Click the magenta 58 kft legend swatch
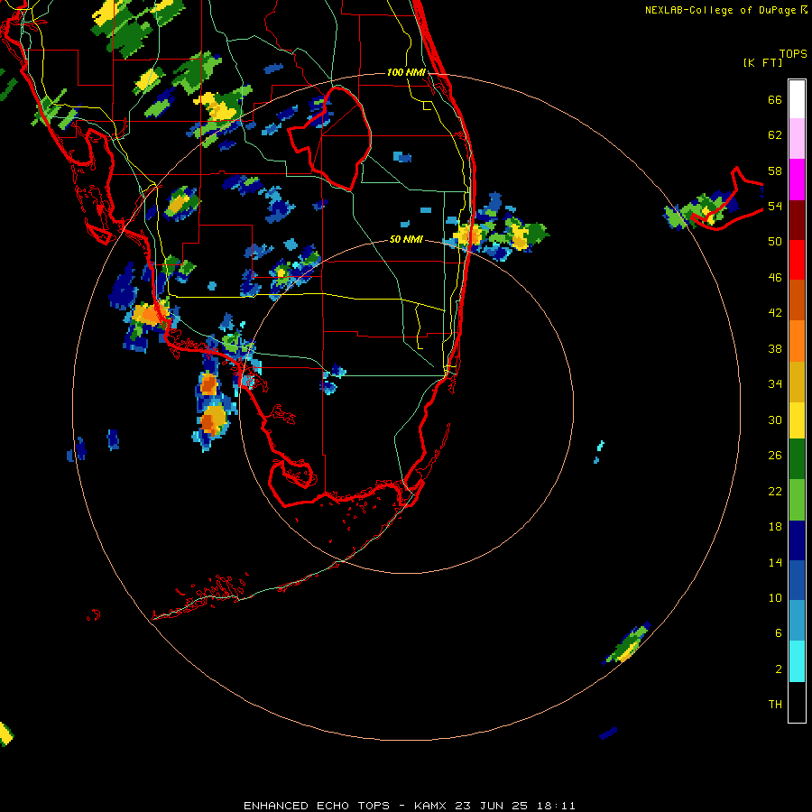Viewport: 812px width, 812px height. (797, 180)
